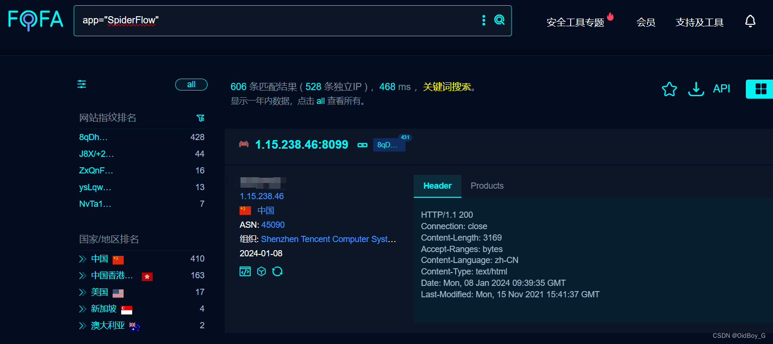Run the search with magnifier icon

(x=499, y=20)
